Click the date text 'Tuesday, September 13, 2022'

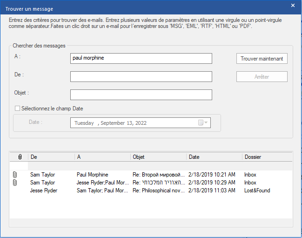[111, 123]
